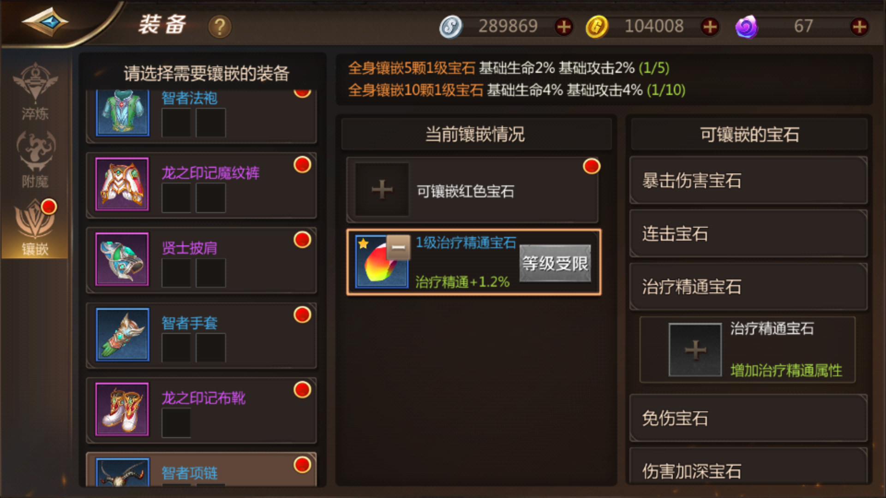Click the 等级受限 button
This screenshot has width=886, height=498.
[x=555, y=263]
